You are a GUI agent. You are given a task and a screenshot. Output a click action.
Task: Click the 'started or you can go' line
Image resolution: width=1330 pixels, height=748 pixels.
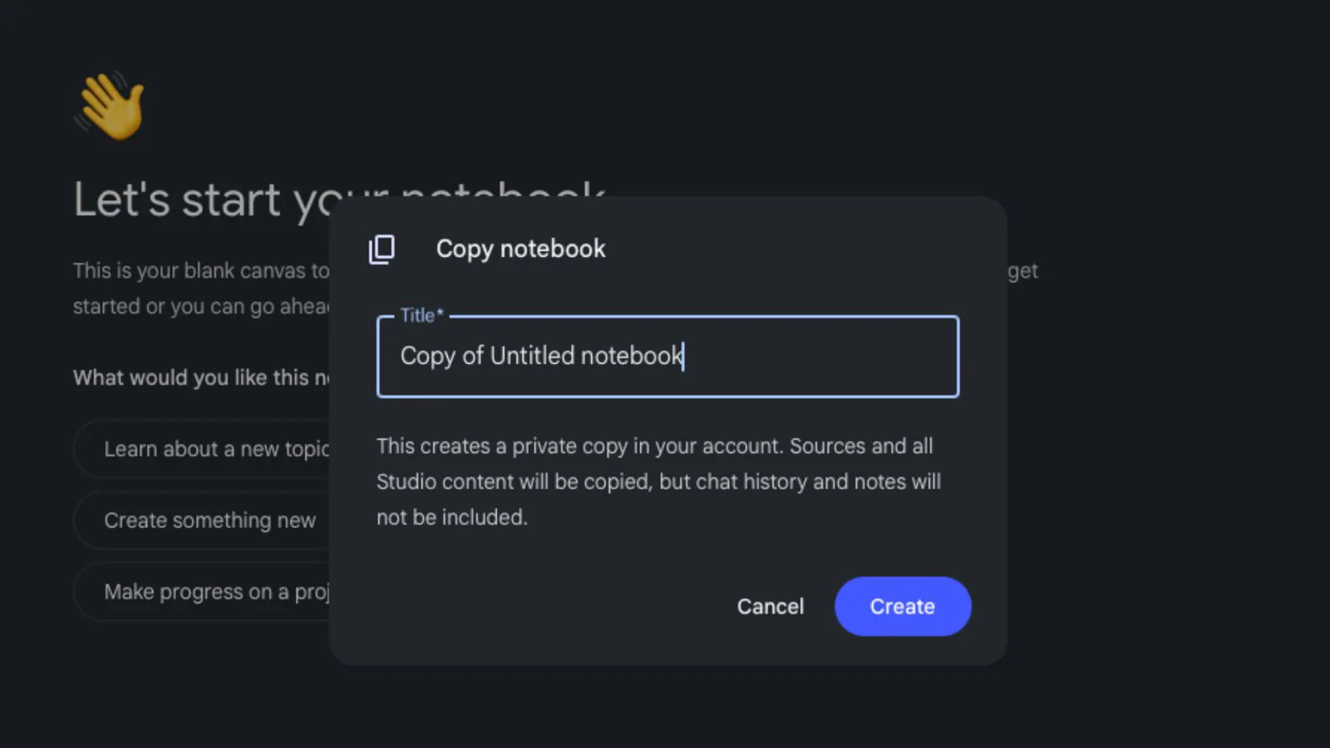click(x=201, y=307)
